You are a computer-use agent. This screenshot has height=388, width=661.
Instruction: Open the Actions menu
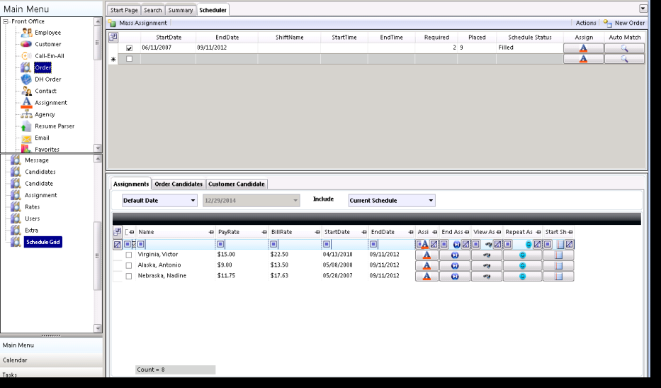coord(586,23)
